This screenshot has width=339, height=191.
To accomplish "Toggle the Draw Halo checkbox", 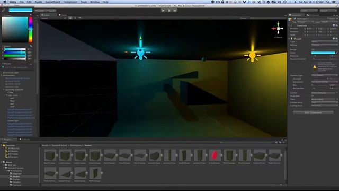I will click(313, 96).
